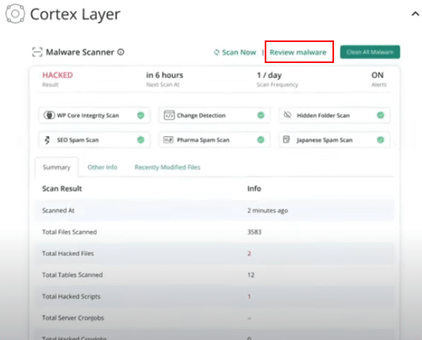Click the Hidden Folder Scan label
Image resolution: width=422 pixels, height=340 pixels.
323,115
